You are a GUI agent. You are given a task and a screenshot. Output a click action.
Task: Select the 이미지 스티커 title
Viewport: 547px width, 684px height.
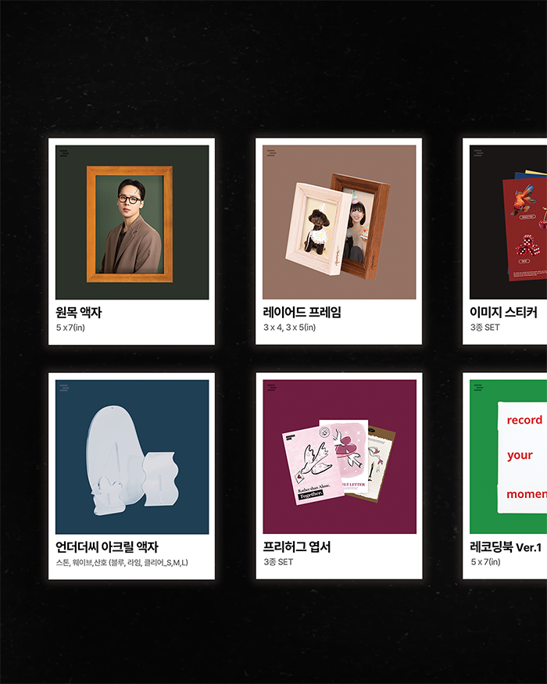503,313
